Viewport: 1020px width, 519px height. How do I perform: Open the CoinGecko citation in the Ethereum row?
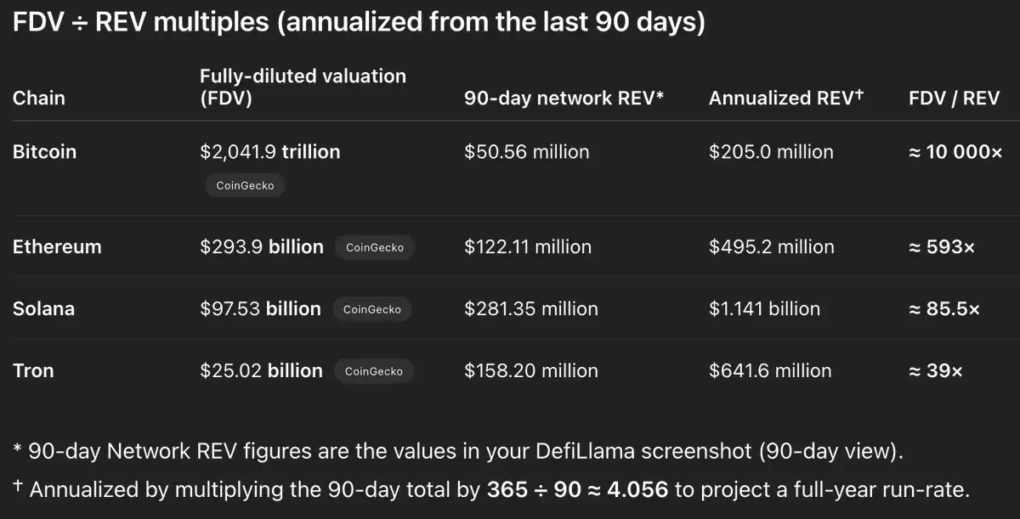tap(375, 247)
